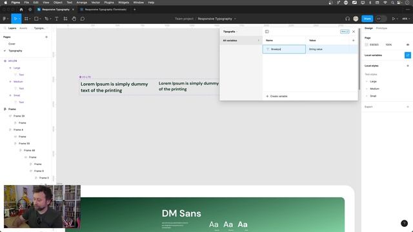
Task: Click the Beta badge in variables modal
Action: [x=345, y=32]
